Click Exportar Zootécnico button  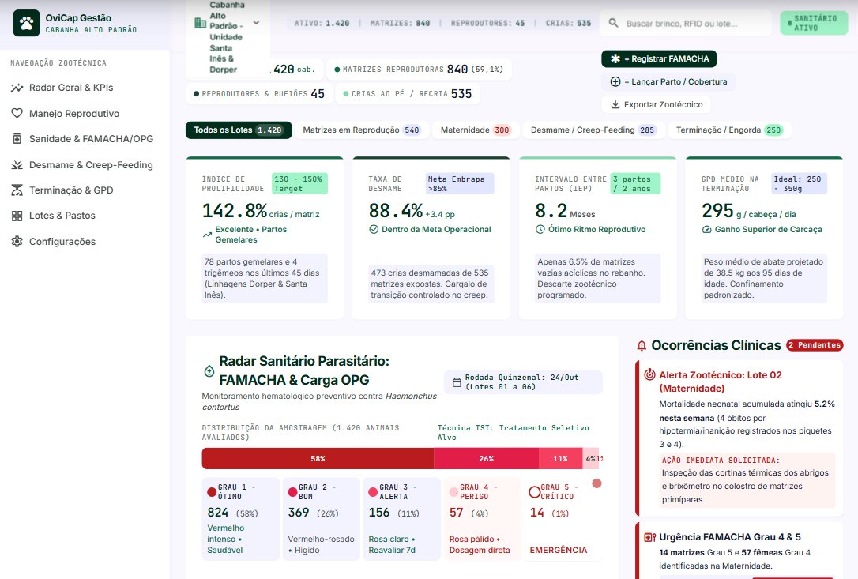pyautogui.click(x=656, y=104)
